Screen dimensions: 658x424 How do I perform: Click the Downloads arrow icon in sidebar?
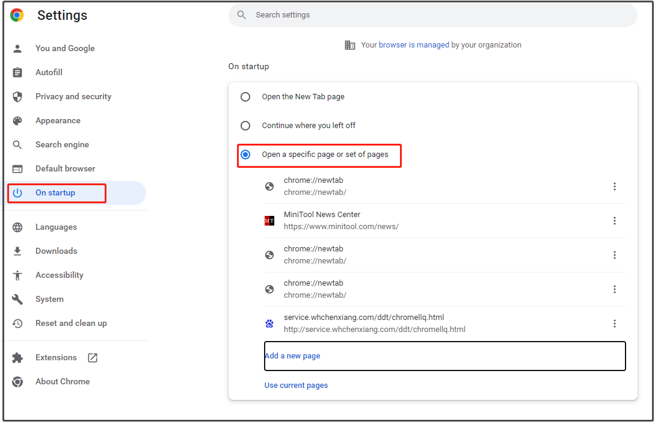coord(17,251)
